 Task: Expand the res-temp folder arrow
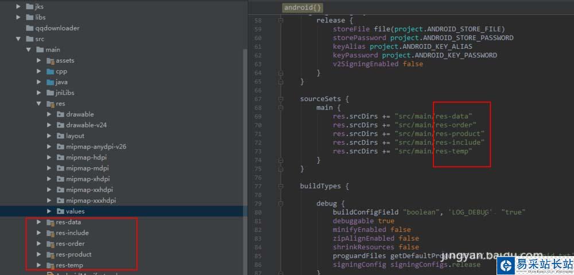click(x=39, y=265)
